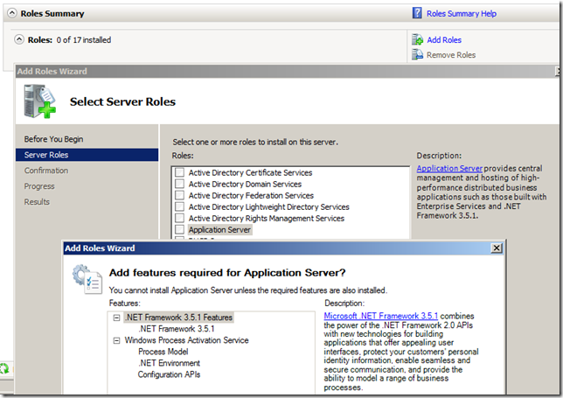The height and width of the screenshot is (398, 563).
Task: Toggle the Application Server role checkbox
Action: click(179, 230)
